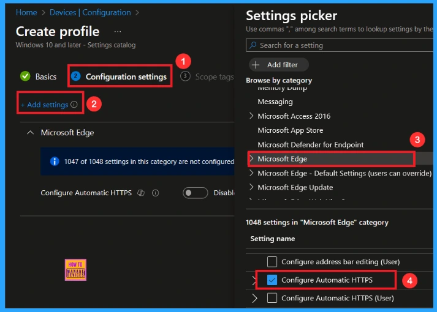Screen dimensions: 437x312
Task: Open the Devices | Configuration breadcrumb
Action: [x=90, y=12]
